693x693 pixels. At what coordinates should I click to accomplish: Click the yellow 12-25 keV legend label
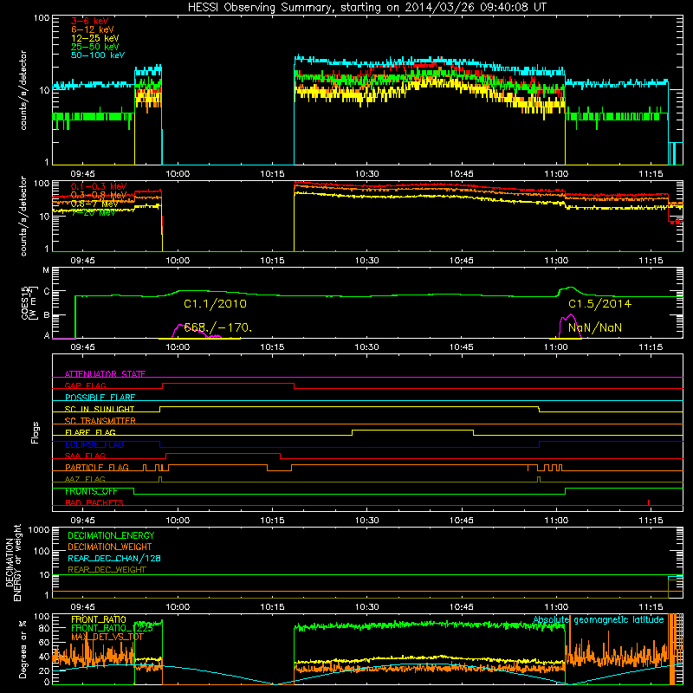pos(95,38)
